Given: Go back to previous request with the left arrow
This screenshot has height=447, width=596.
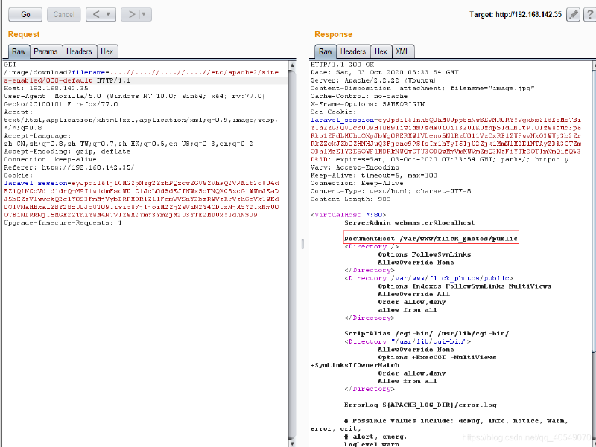Looking at the screenshot, I should pos(96,14).
